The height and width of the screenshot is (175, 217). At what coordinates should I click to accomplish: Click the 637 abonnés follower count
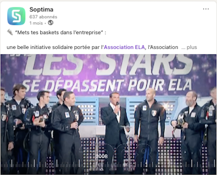[x=43, y=17]
